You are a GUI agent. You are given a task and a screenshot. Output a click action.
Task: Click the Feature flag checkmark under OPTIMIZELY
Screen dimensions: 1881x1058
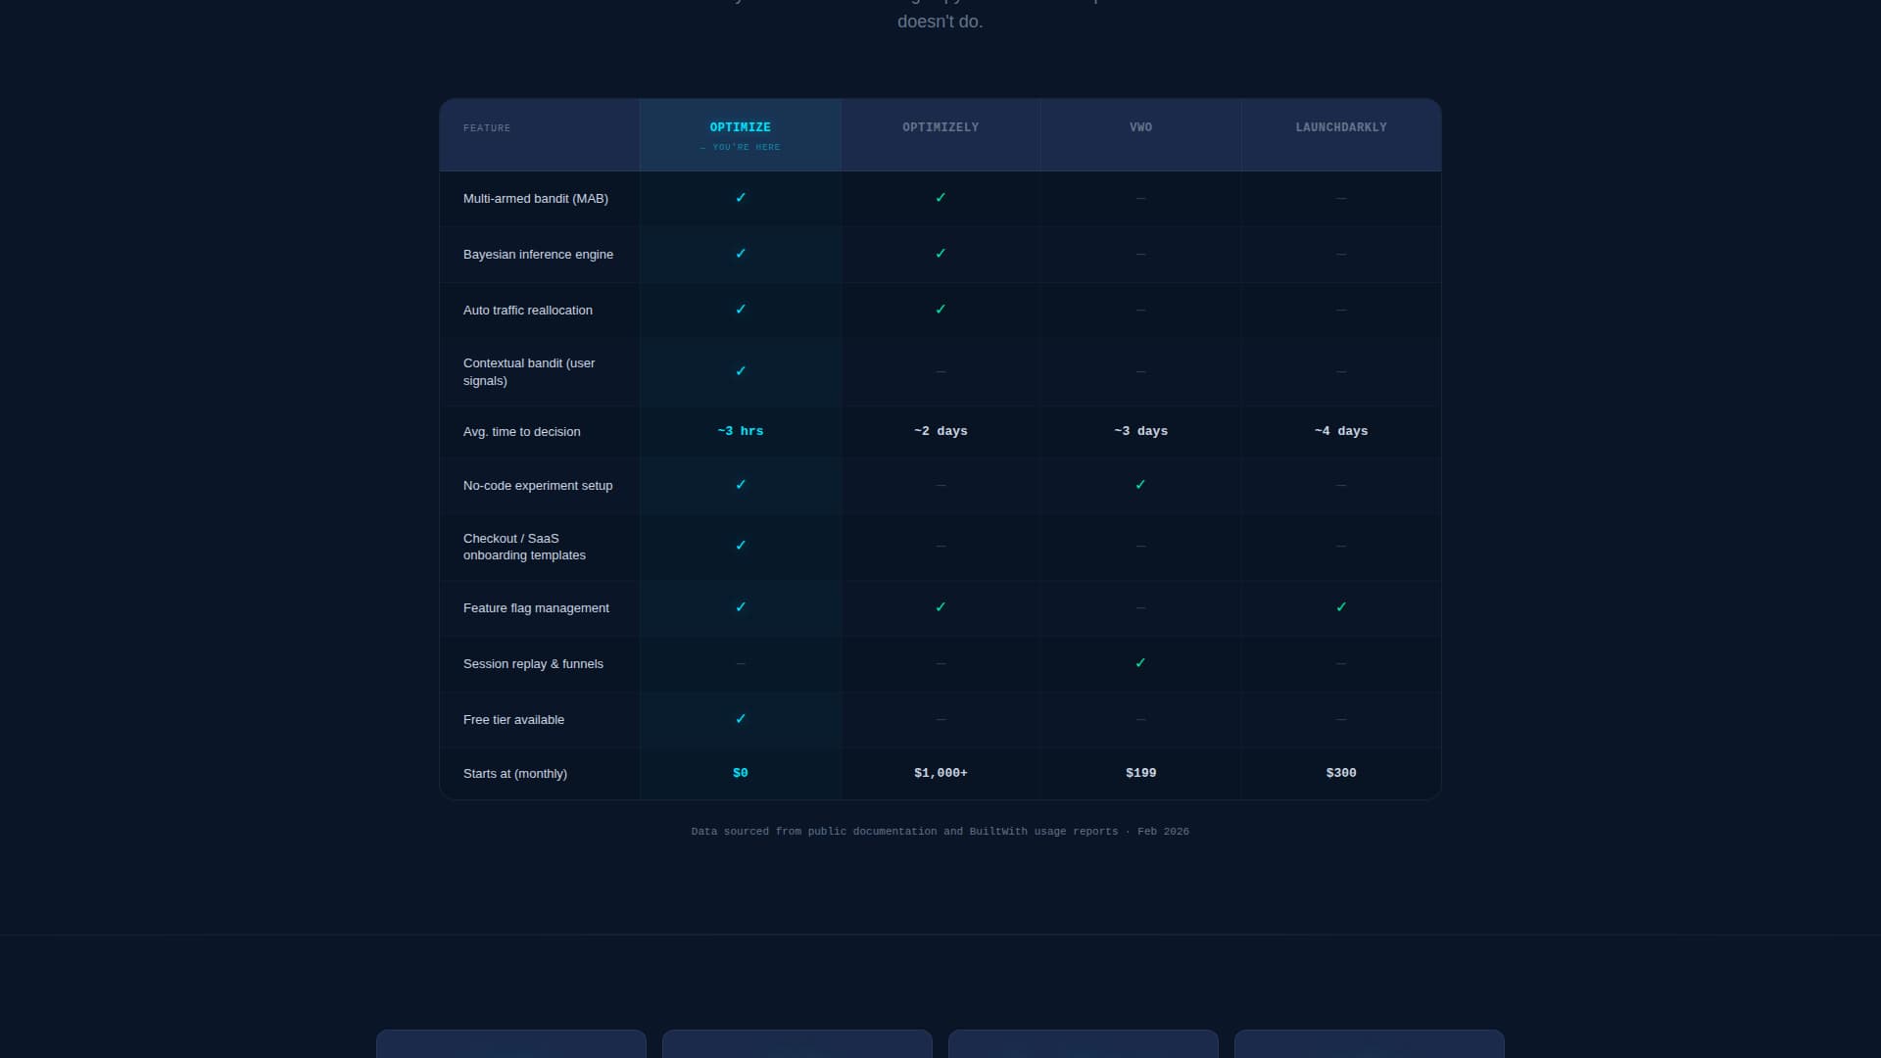940,606
